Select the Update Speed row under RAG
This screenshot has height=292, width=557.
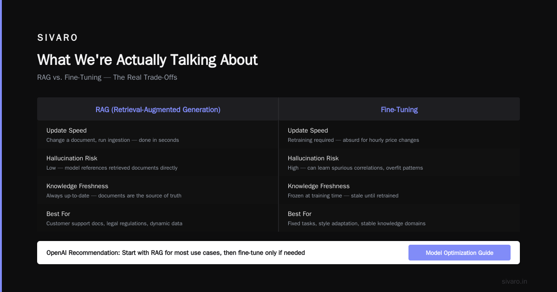[158, 135]
